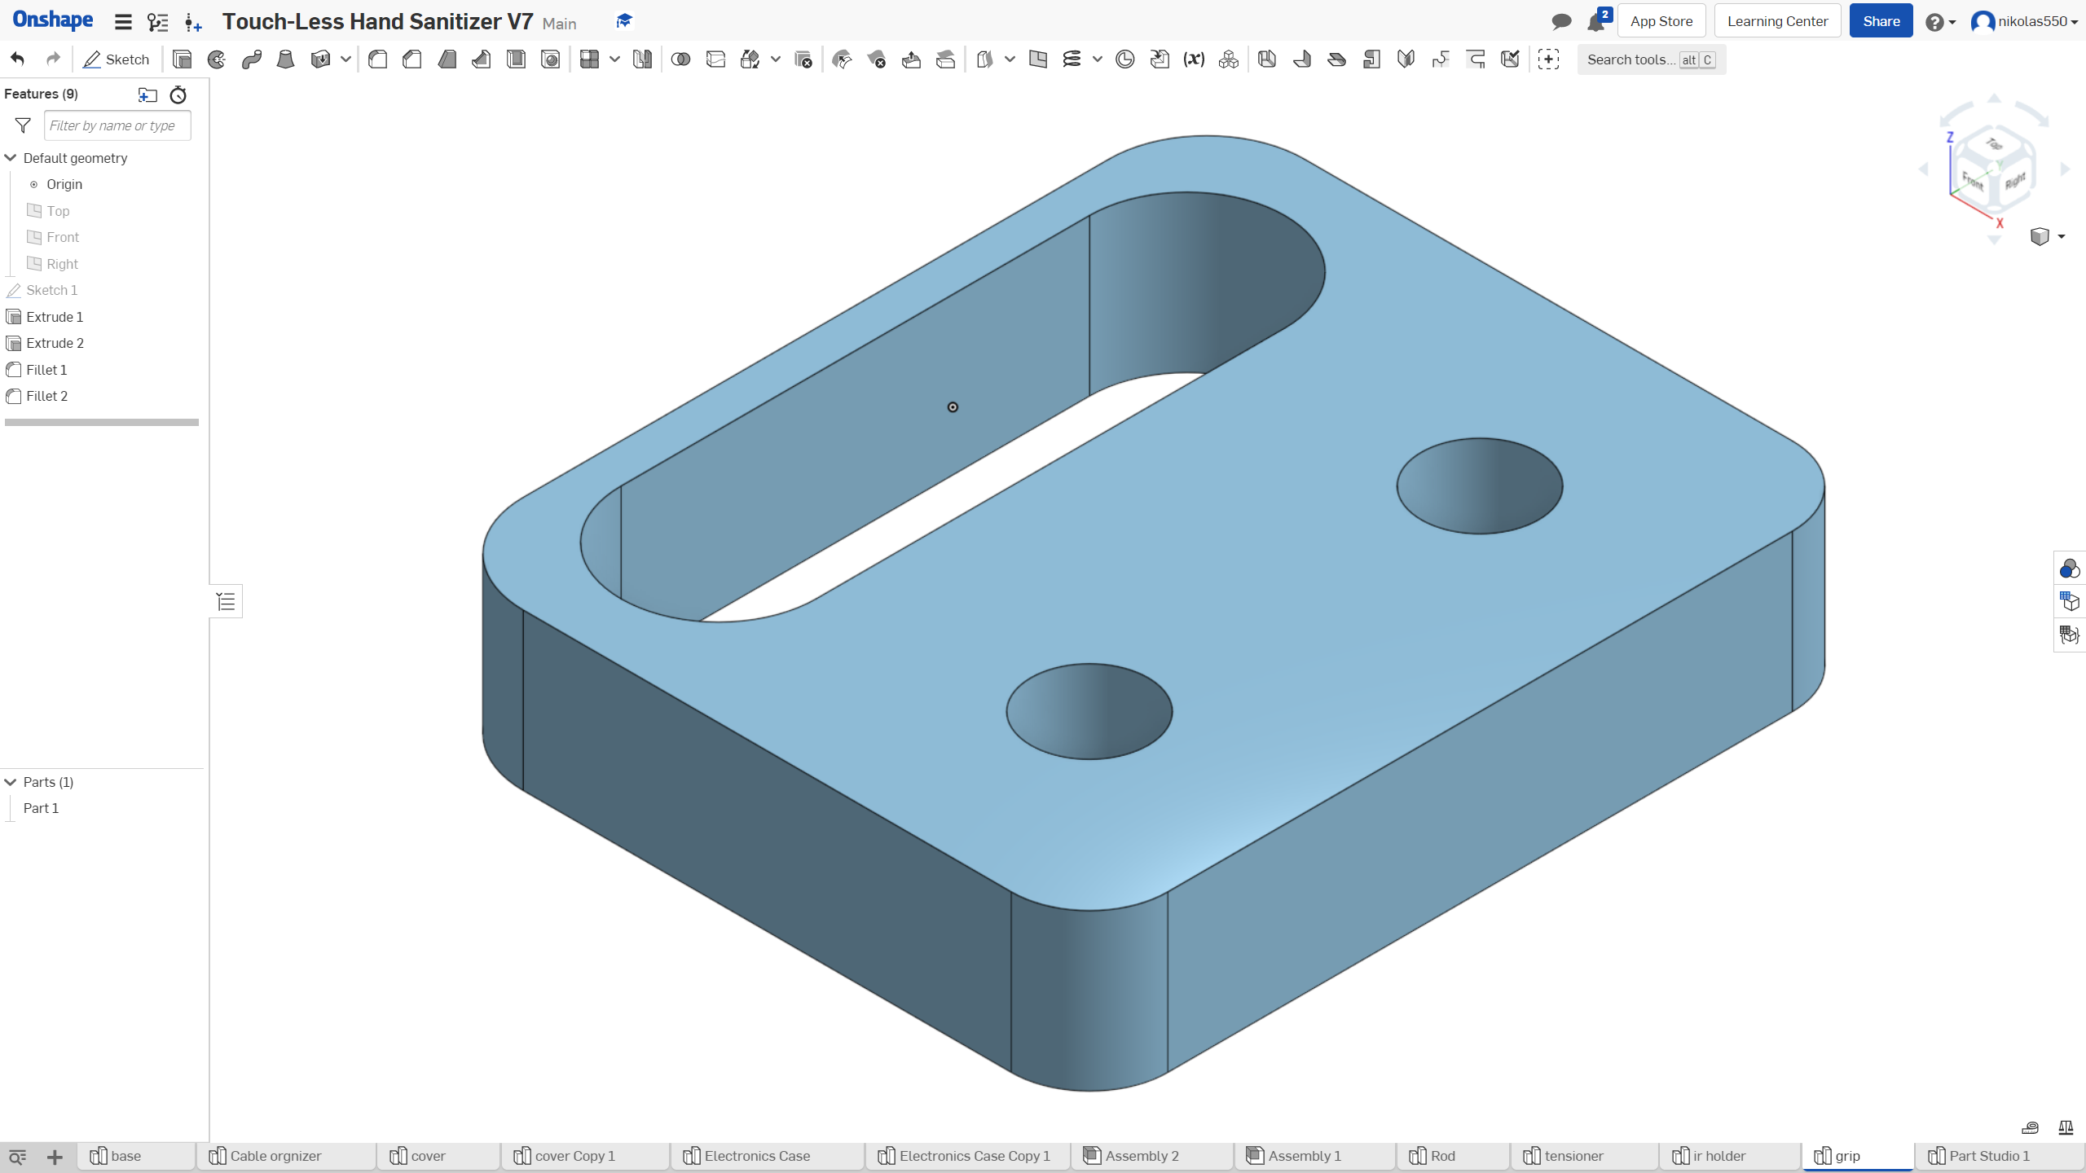Select the Revolve tool icon
This screenshot has width=2086, height=1173.
point(217,59)
